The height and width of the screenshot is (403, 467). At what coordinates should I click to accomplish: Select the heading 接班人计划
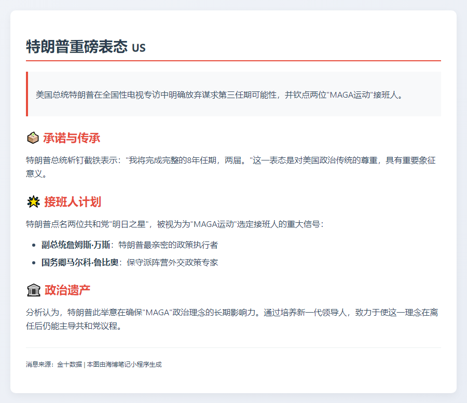tap(73, 202)
